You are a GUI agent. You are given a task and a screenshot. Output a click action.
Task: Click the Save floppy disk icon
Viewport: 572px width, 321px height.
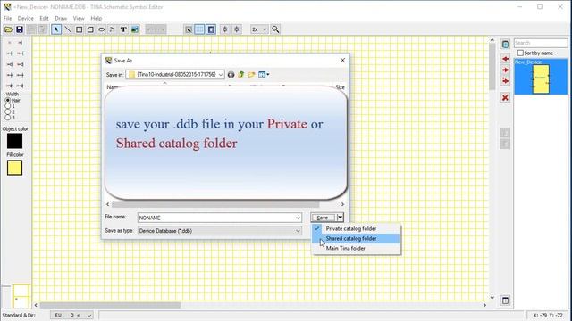click(x=20, y=29)
